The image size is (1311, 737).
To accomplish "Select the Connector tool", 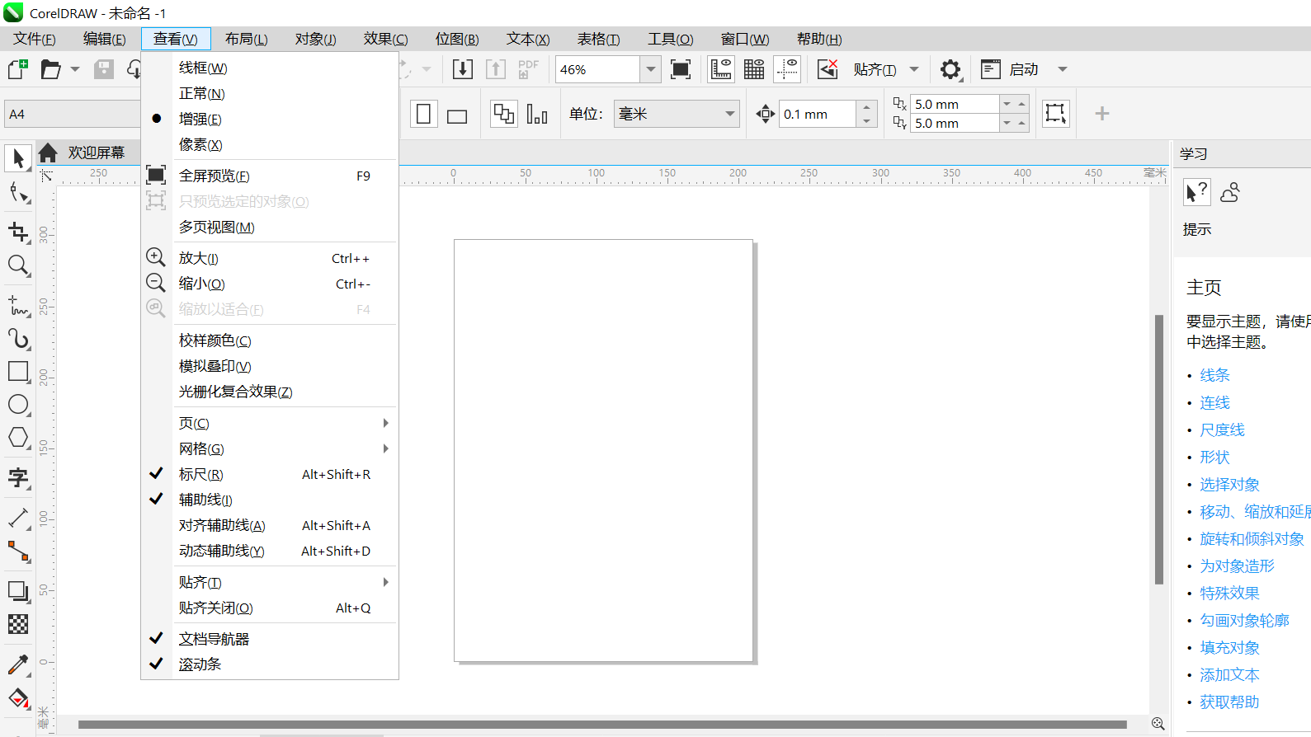I will click(x=18, y=551).
